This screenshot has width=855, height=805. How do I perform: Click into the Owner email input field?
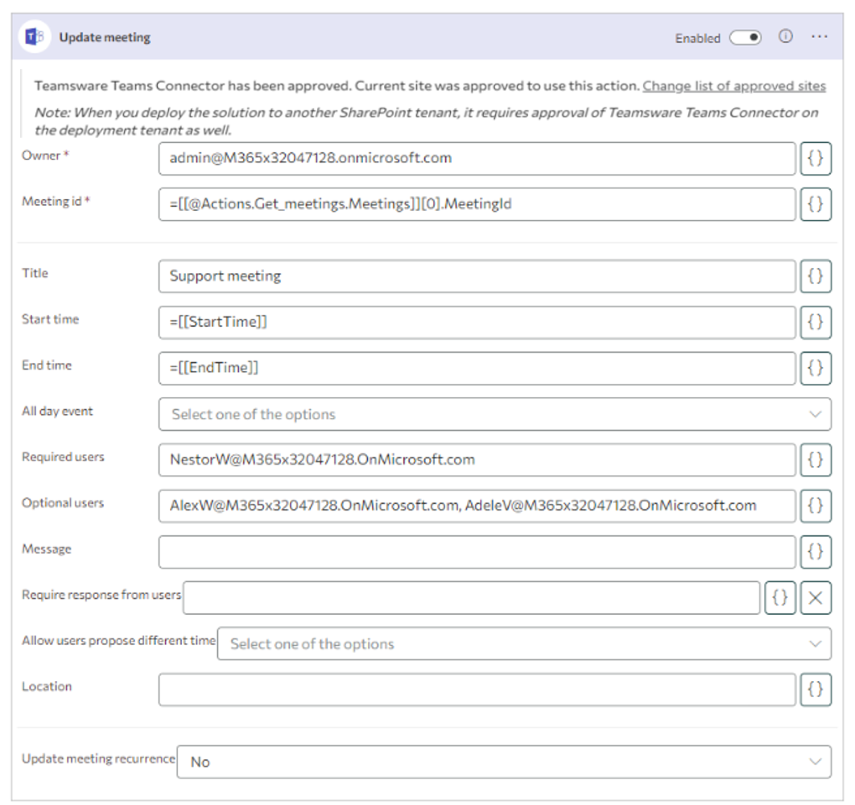tap(477, 159)
